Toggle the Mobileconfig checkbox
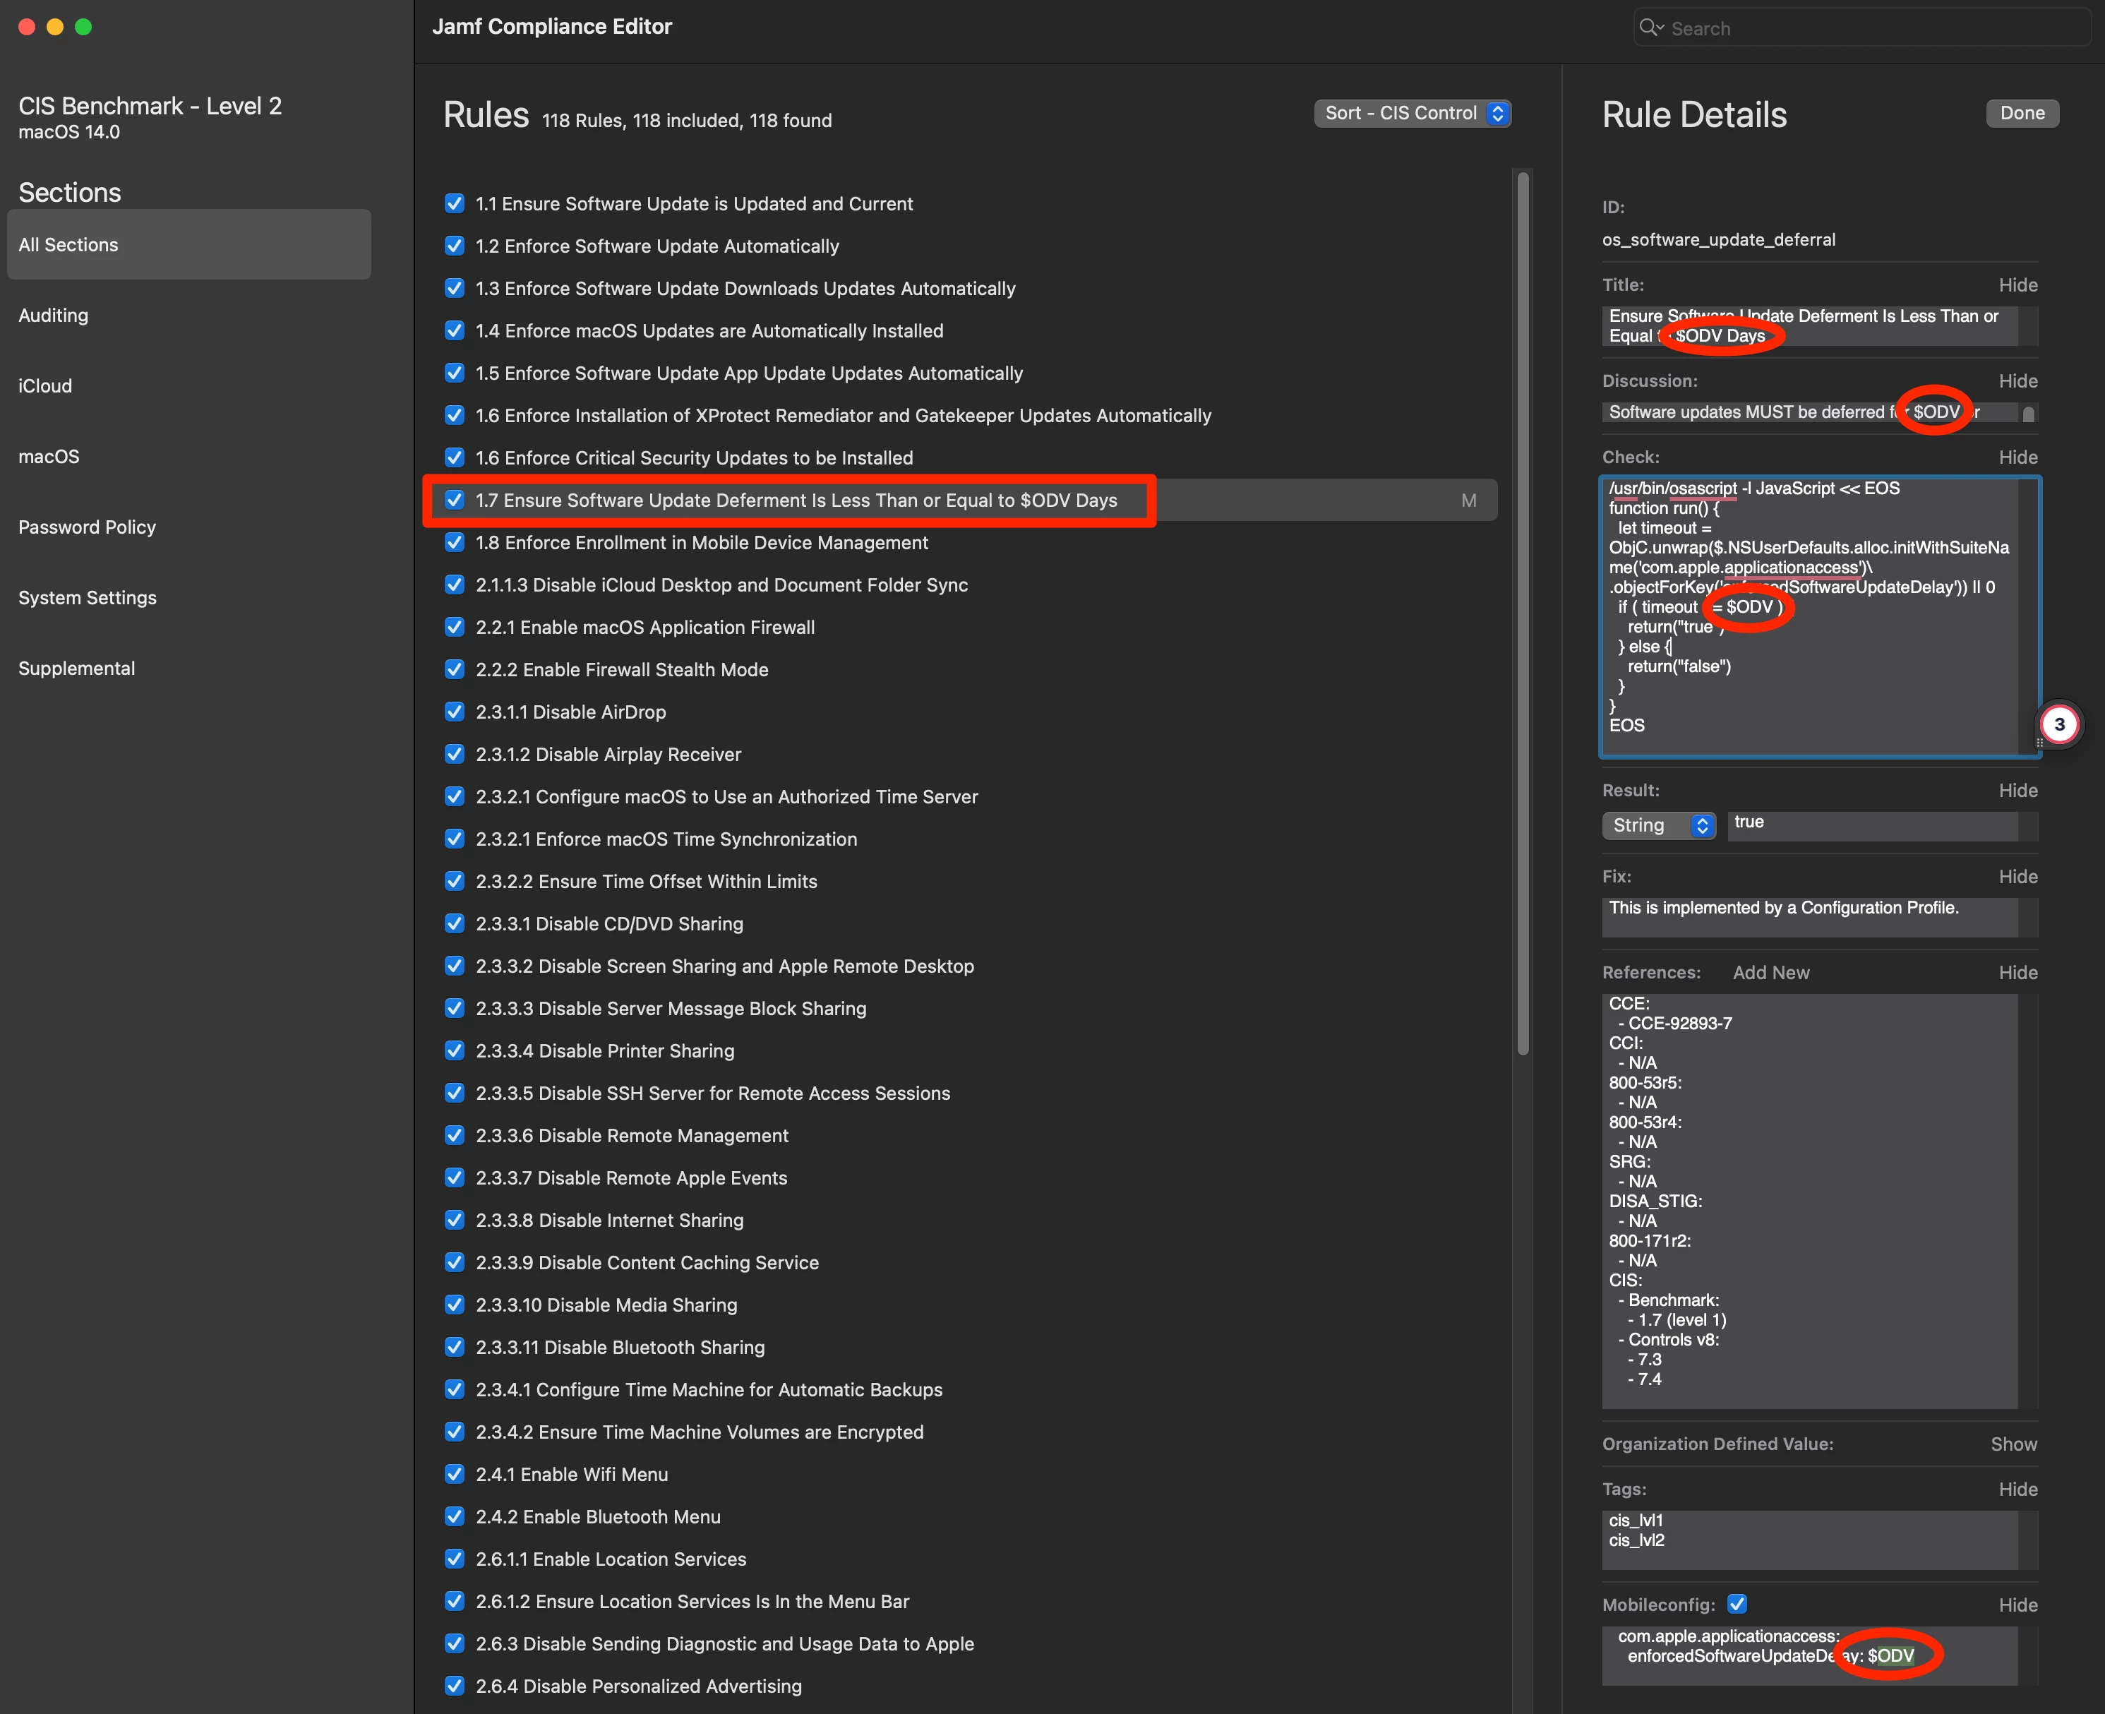 [x=1737, y=1605]
